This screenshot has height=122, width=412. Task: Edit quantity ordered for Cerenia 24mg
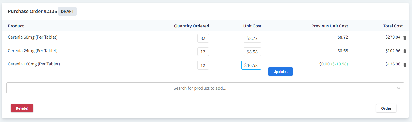pyautogui.click(x=203, y=52)
